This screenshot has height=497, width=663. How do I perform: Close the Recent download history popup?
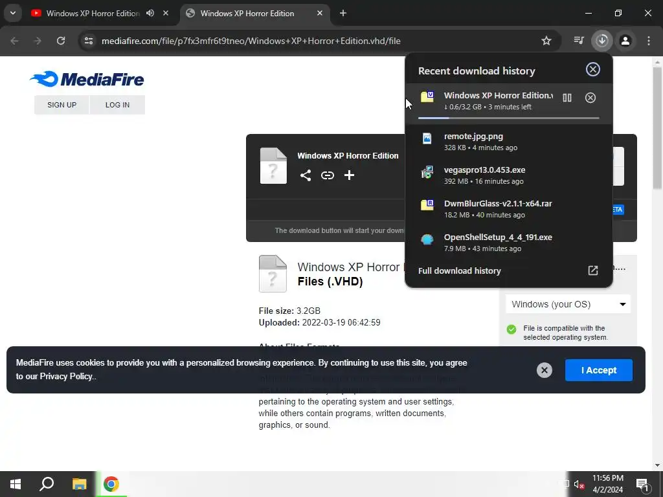593,69
